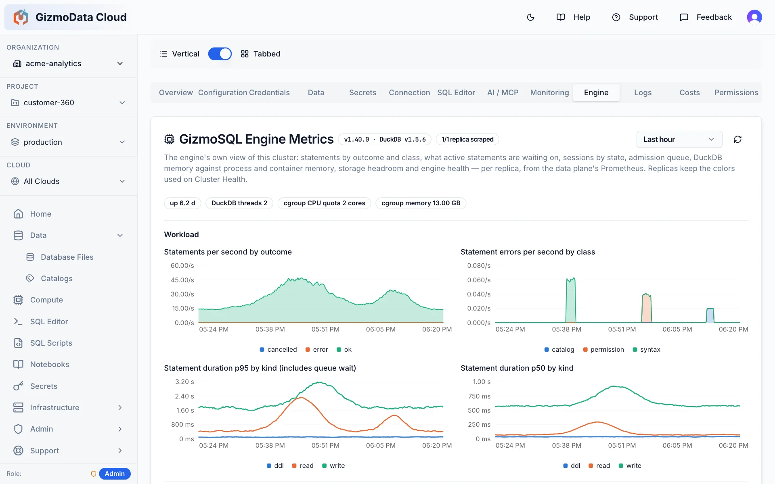Click the Data database icon in sidebar
Viewport: 775px width, 484px height.
[x=18, y=235]
